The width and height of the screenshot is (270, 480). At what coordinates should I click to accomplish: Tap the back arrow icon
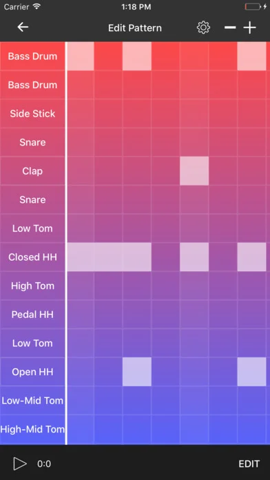[x=23, y=28]
